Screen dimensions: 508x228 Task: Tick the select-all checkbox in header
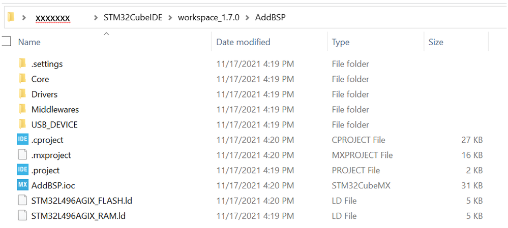coord(7,42)
